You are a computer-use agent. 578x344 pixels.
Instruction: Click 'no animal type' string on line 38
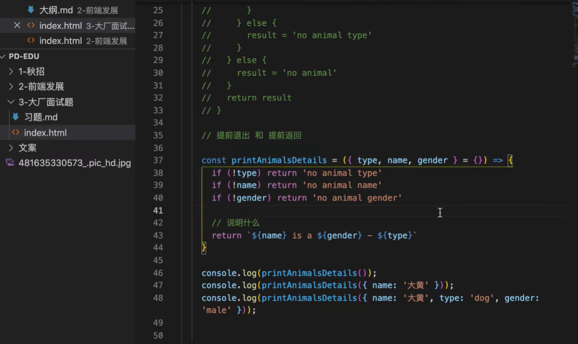point(342,173)
